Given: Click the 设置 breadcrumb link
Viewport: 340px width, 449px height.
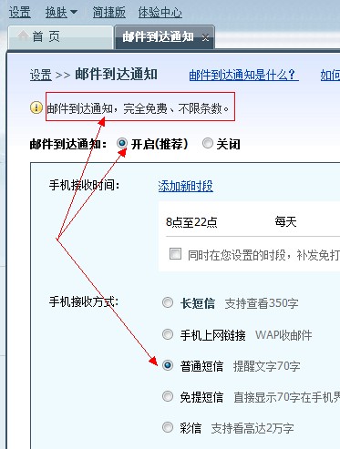Looking at the screenshot, I should click(41, 75).
